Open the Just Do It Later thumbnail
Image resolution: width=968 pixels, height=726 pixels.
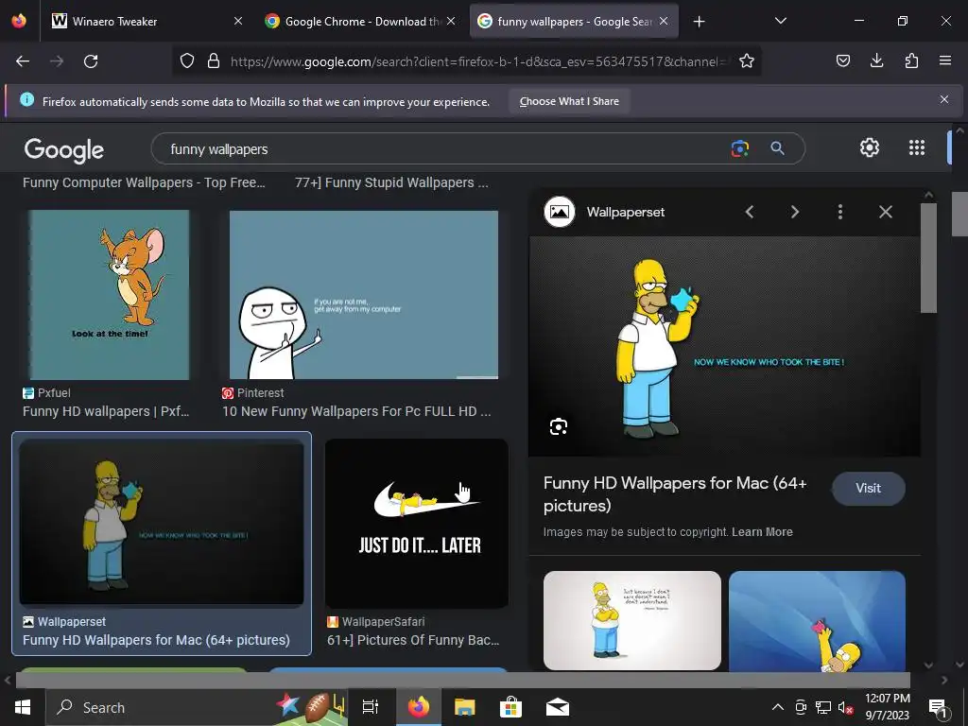417,523
